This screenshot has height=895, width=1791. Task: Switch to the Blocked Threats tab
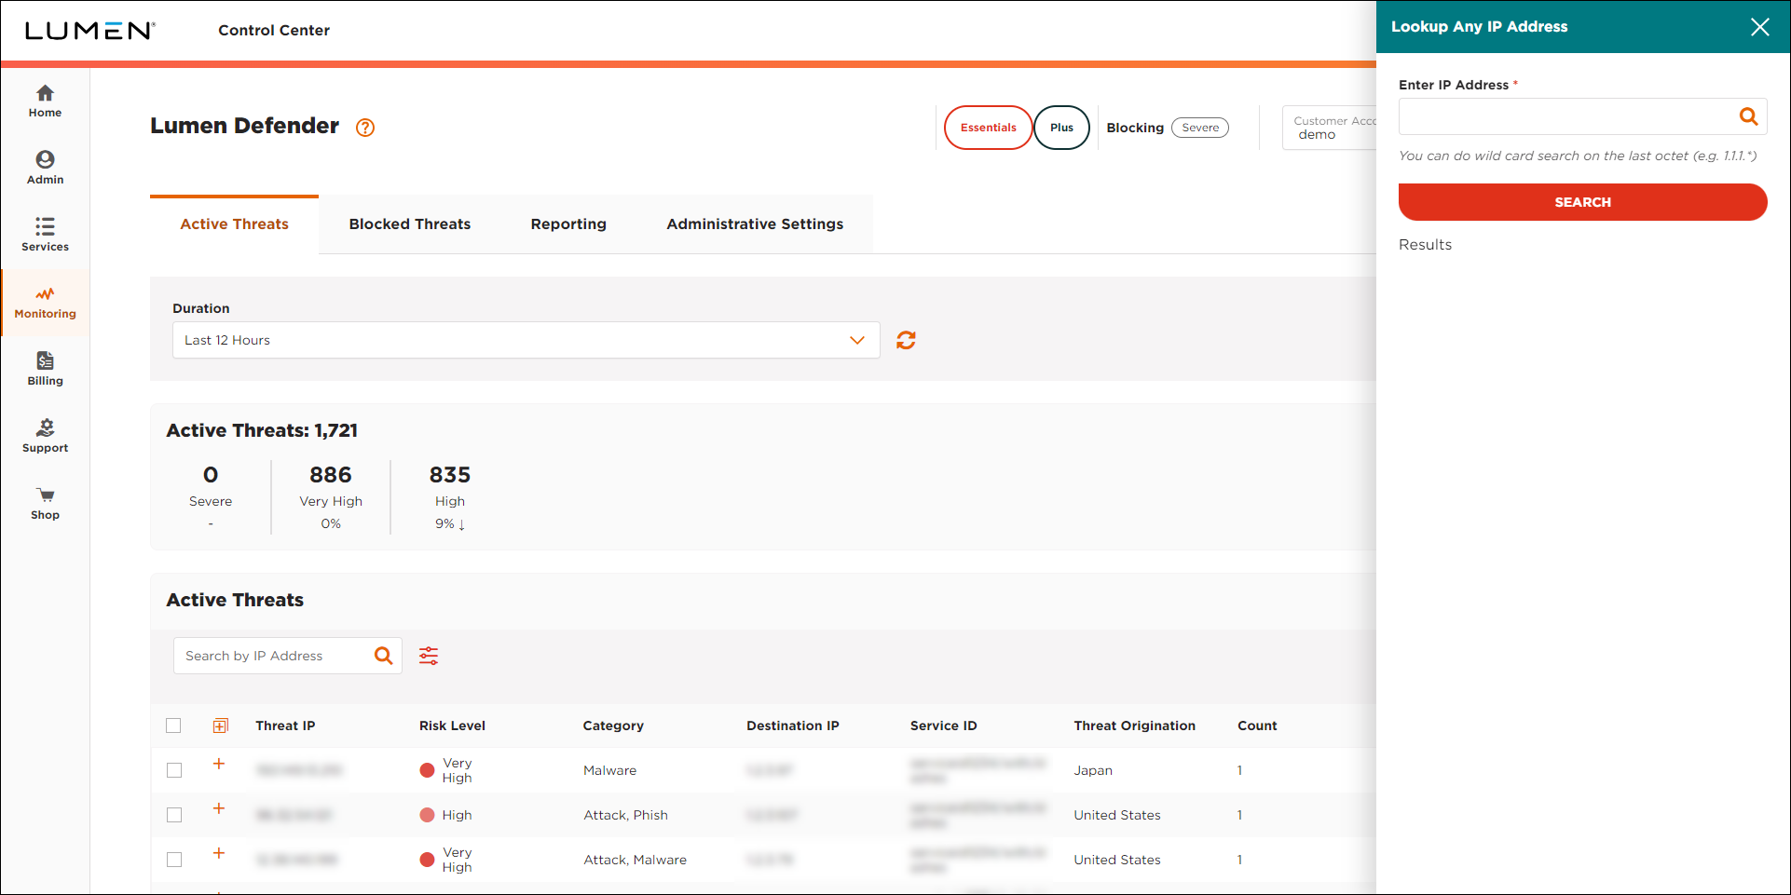click(410, 224)
